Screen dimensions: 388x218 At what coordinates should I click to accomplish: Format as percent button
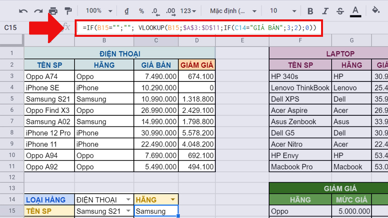tap(141, 11)
